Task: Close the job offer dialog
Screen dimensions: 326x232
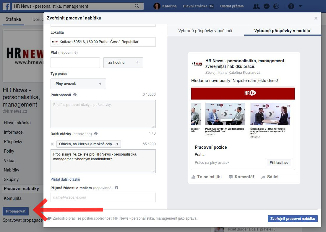Action: tap(316, 18)
